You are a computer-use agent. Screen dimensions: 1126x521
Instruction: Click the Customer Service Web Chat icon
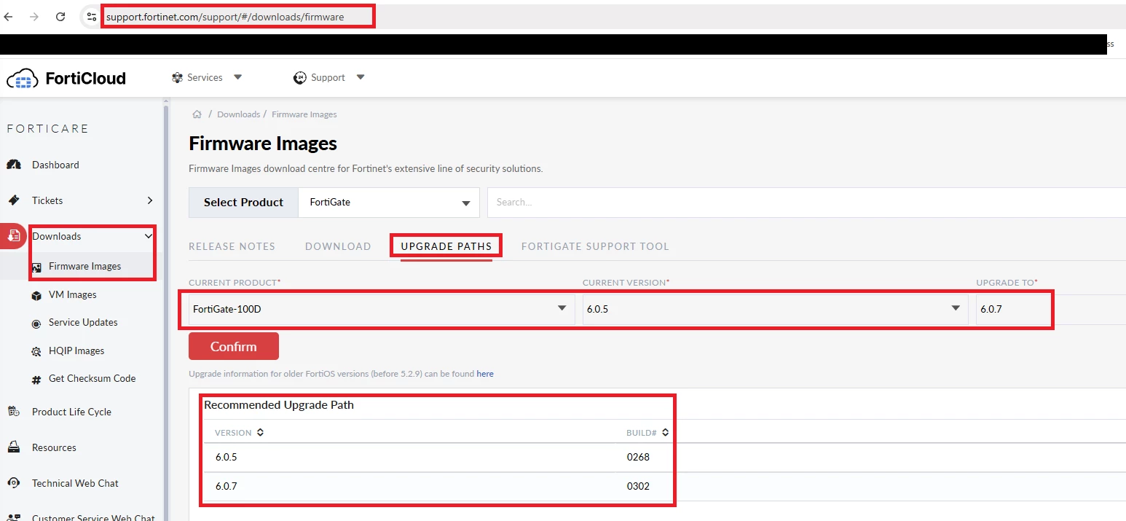(14, 517)
